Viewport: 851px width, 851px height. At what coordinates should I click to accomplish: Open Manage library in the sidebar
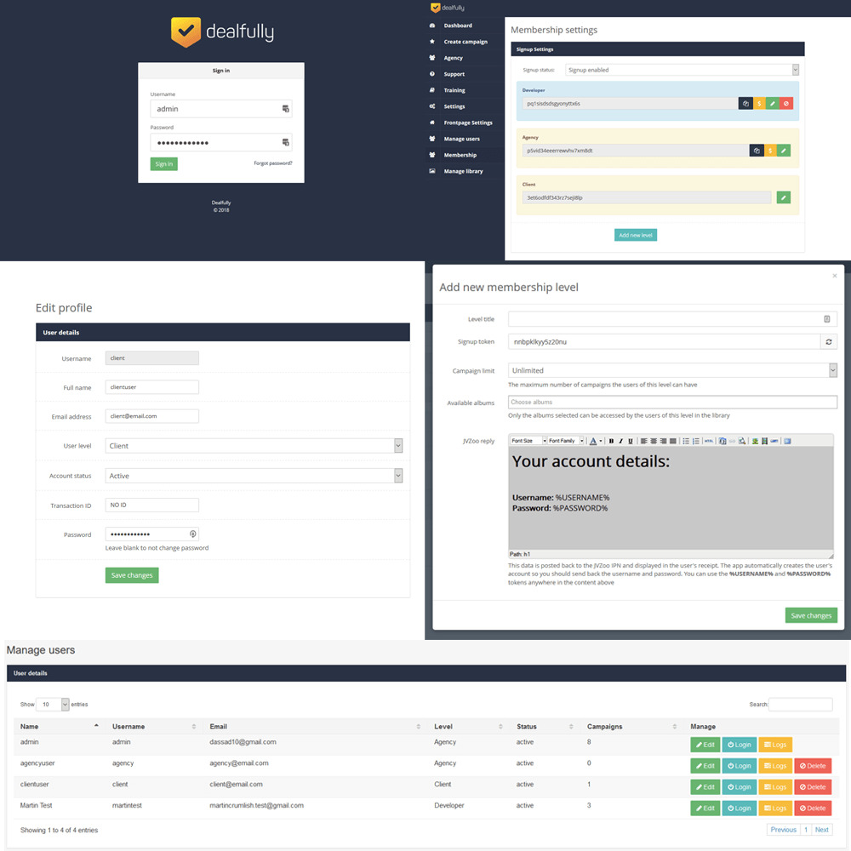tap(463, 171)
